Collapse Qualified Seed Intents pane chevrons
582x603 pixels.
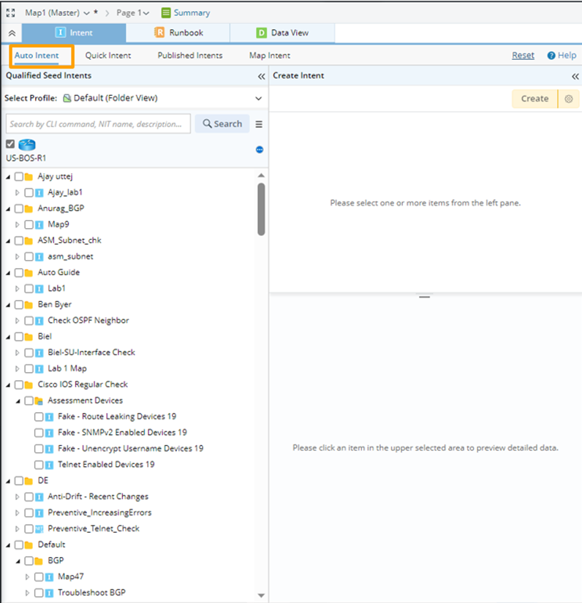click(262, 76)
